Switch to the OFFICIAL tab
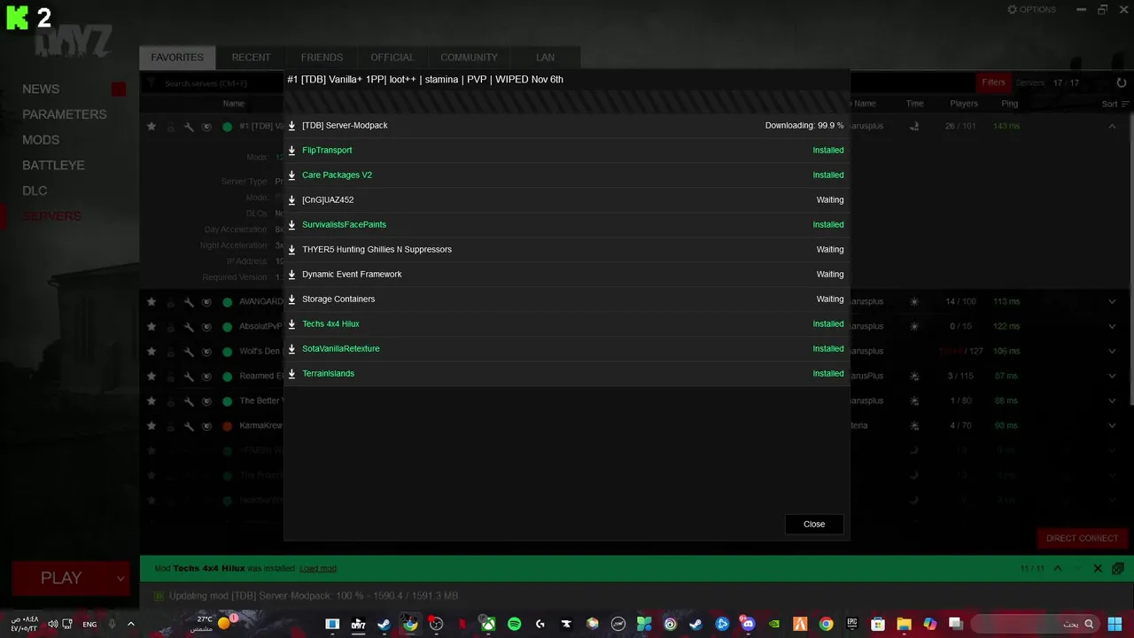1134x638 pixels. coord(392,58)
